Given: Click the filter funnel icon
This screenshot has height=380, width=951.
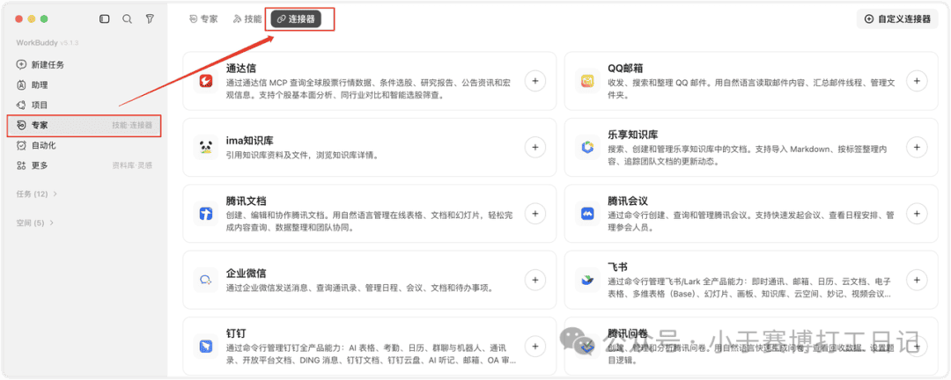Looking at the screenshot, I should click(150, 18).
